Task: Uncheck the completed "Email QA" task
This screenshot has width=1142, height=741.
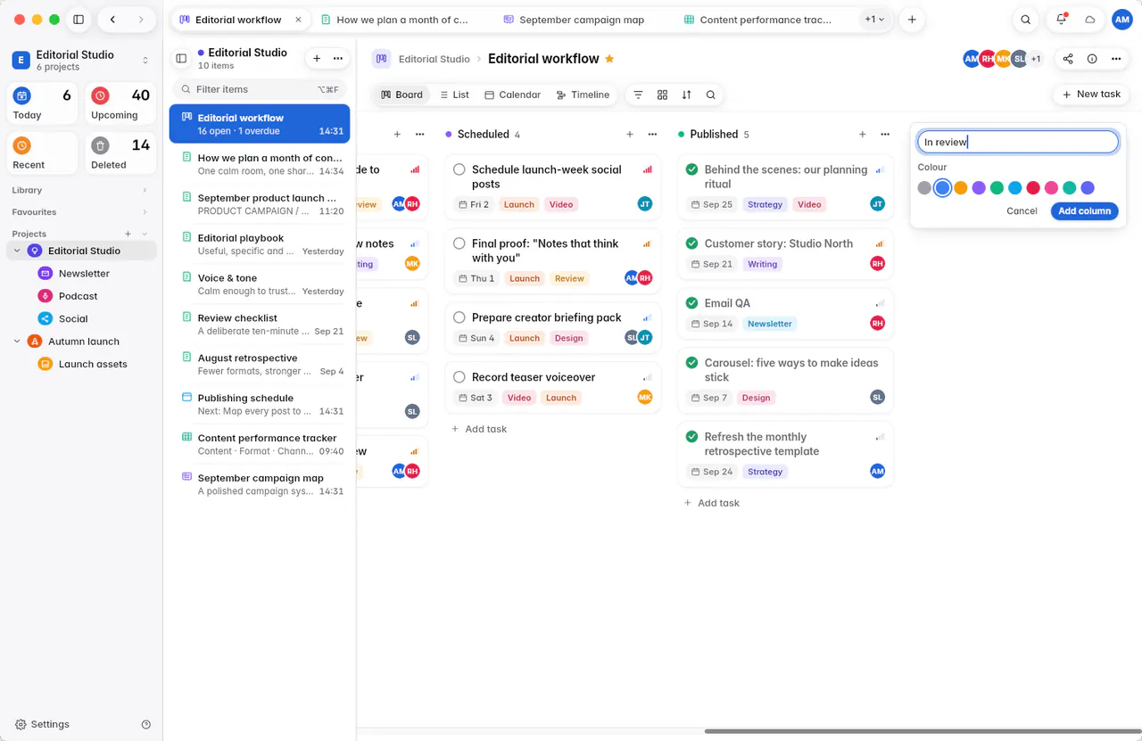Action: [x=691, y=303]
